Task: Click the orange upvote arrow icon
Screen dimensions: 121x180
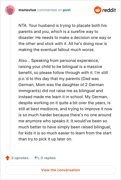Action: click(x=8, y=158)
